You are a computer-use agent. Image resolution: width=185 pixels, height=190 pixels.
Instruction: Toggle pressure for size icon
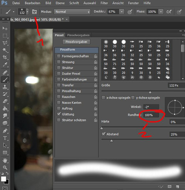point(179,12)
